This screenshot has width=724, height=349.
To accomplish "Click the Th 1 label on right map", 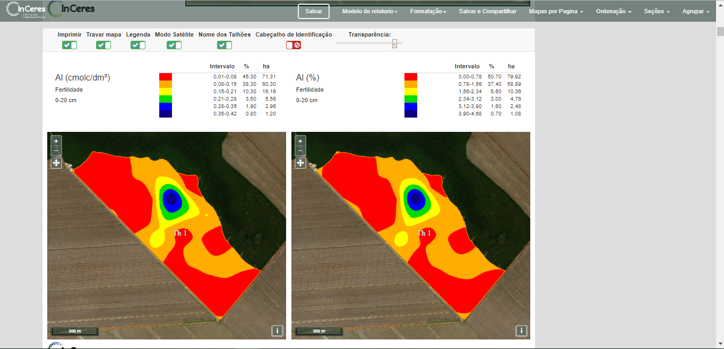I will [424, 233].
